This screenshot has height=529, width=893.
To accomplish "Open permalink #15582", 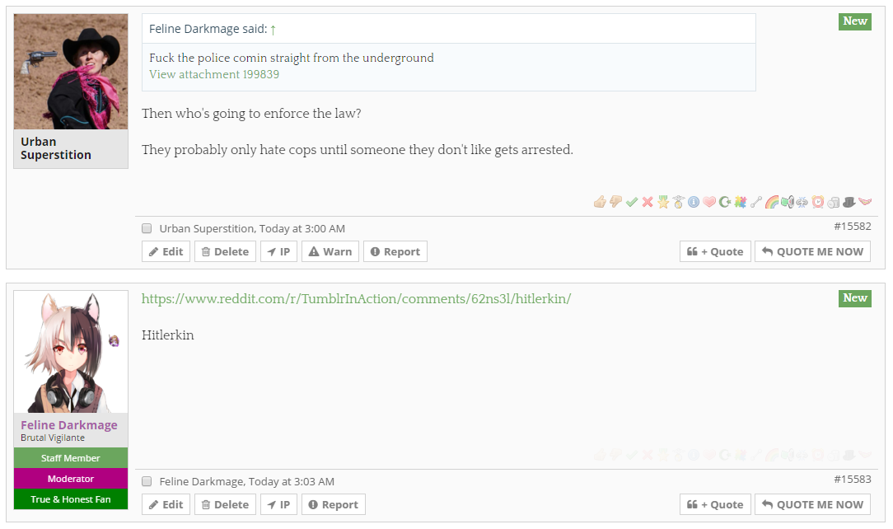I will (853, 226).
